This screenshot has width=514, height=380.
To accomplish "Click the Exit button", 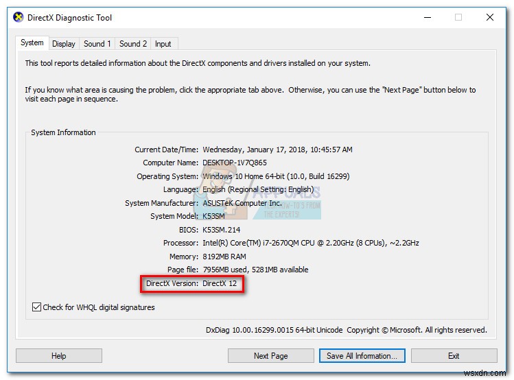I will point(454,356).
